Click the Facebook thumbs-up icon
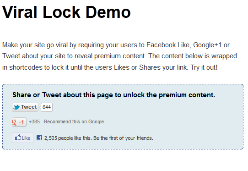The width and height of the screenshot is (248, 171). click(18, 138)
